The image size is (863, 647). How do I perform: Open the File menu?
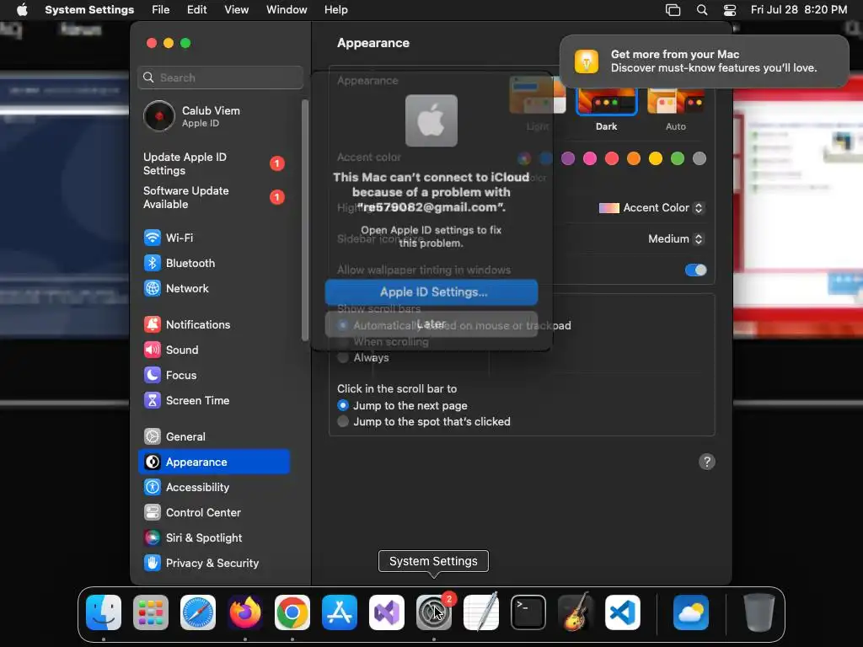[161, 10]
